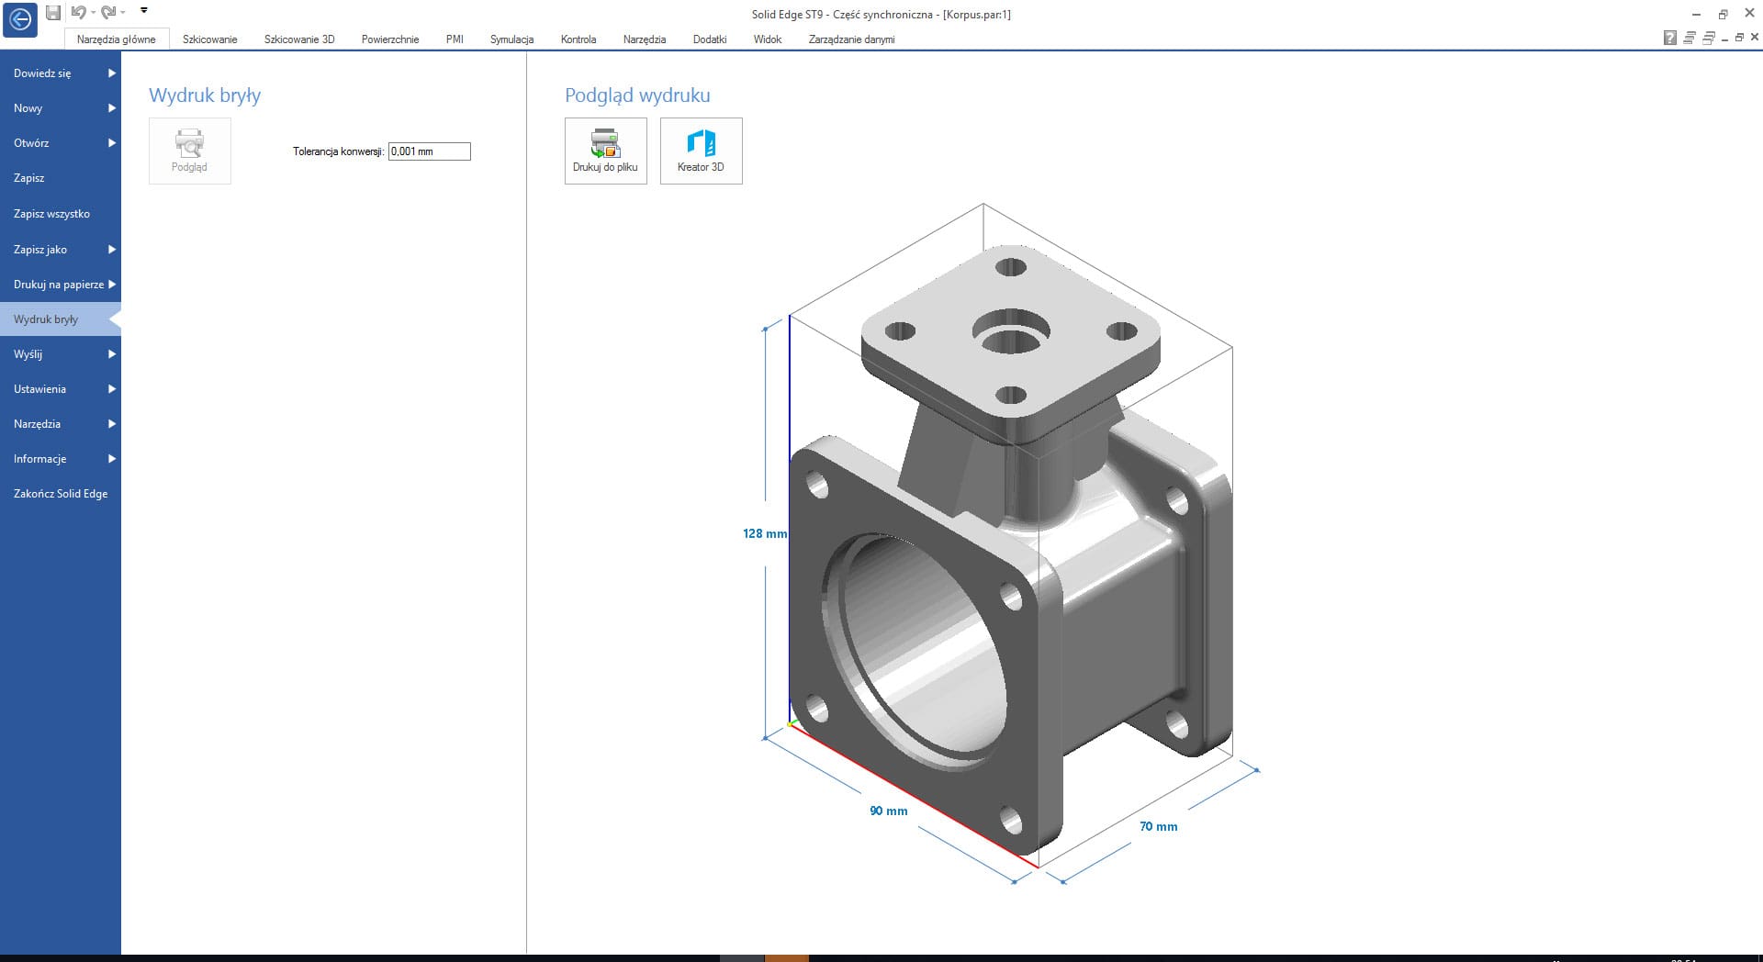Viewport: 1763px width, 962px height.
Task: Open the undo history dropdown arrow
Action: click(94, 13)
